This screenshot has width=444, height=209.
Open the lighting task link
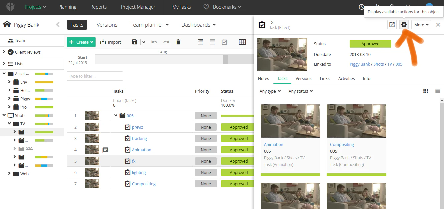139,173
